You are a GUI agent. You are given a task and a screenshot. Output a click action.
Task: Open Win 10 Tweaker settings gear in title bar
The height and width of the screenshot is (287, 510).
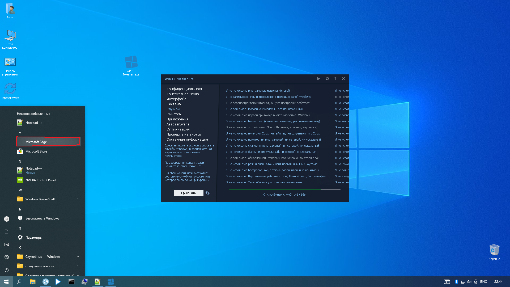[327, 79]
